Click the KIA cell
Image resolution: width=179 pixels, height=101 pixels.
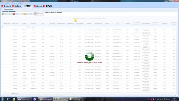(24, 43)
